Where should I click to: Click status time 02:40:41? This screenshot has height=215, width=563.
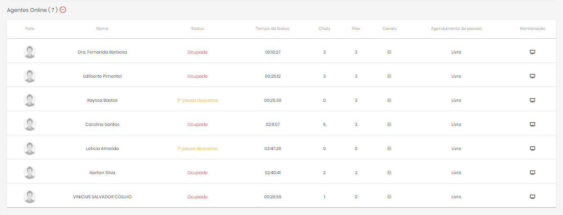pos(273,172)
